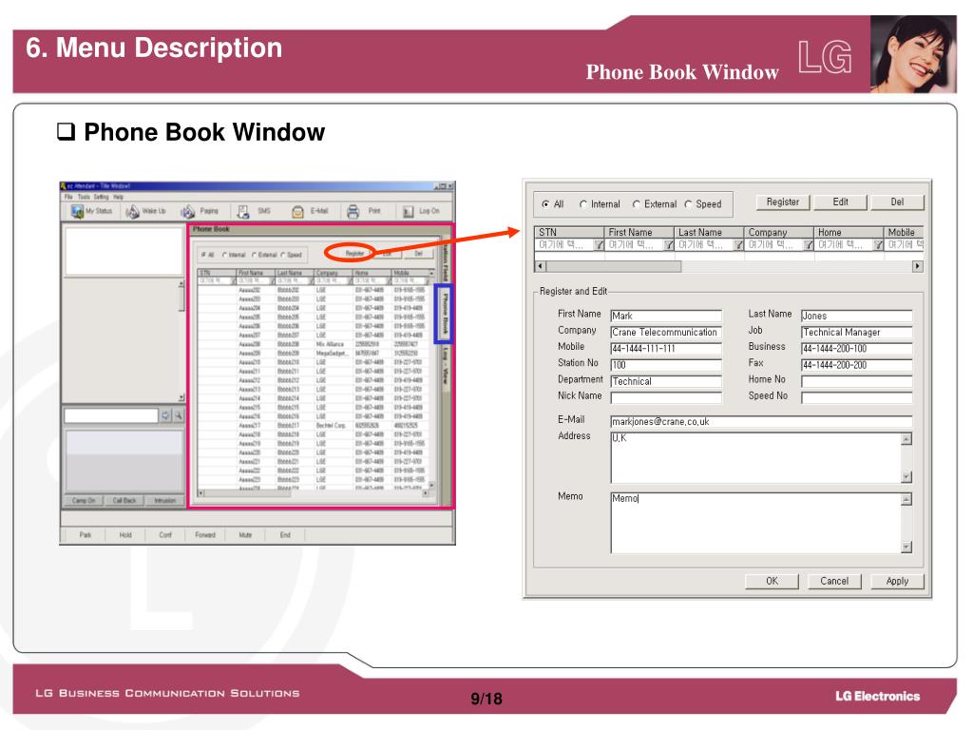
Task: Click the Cancel button in dialog
Action: click(834, 581)
